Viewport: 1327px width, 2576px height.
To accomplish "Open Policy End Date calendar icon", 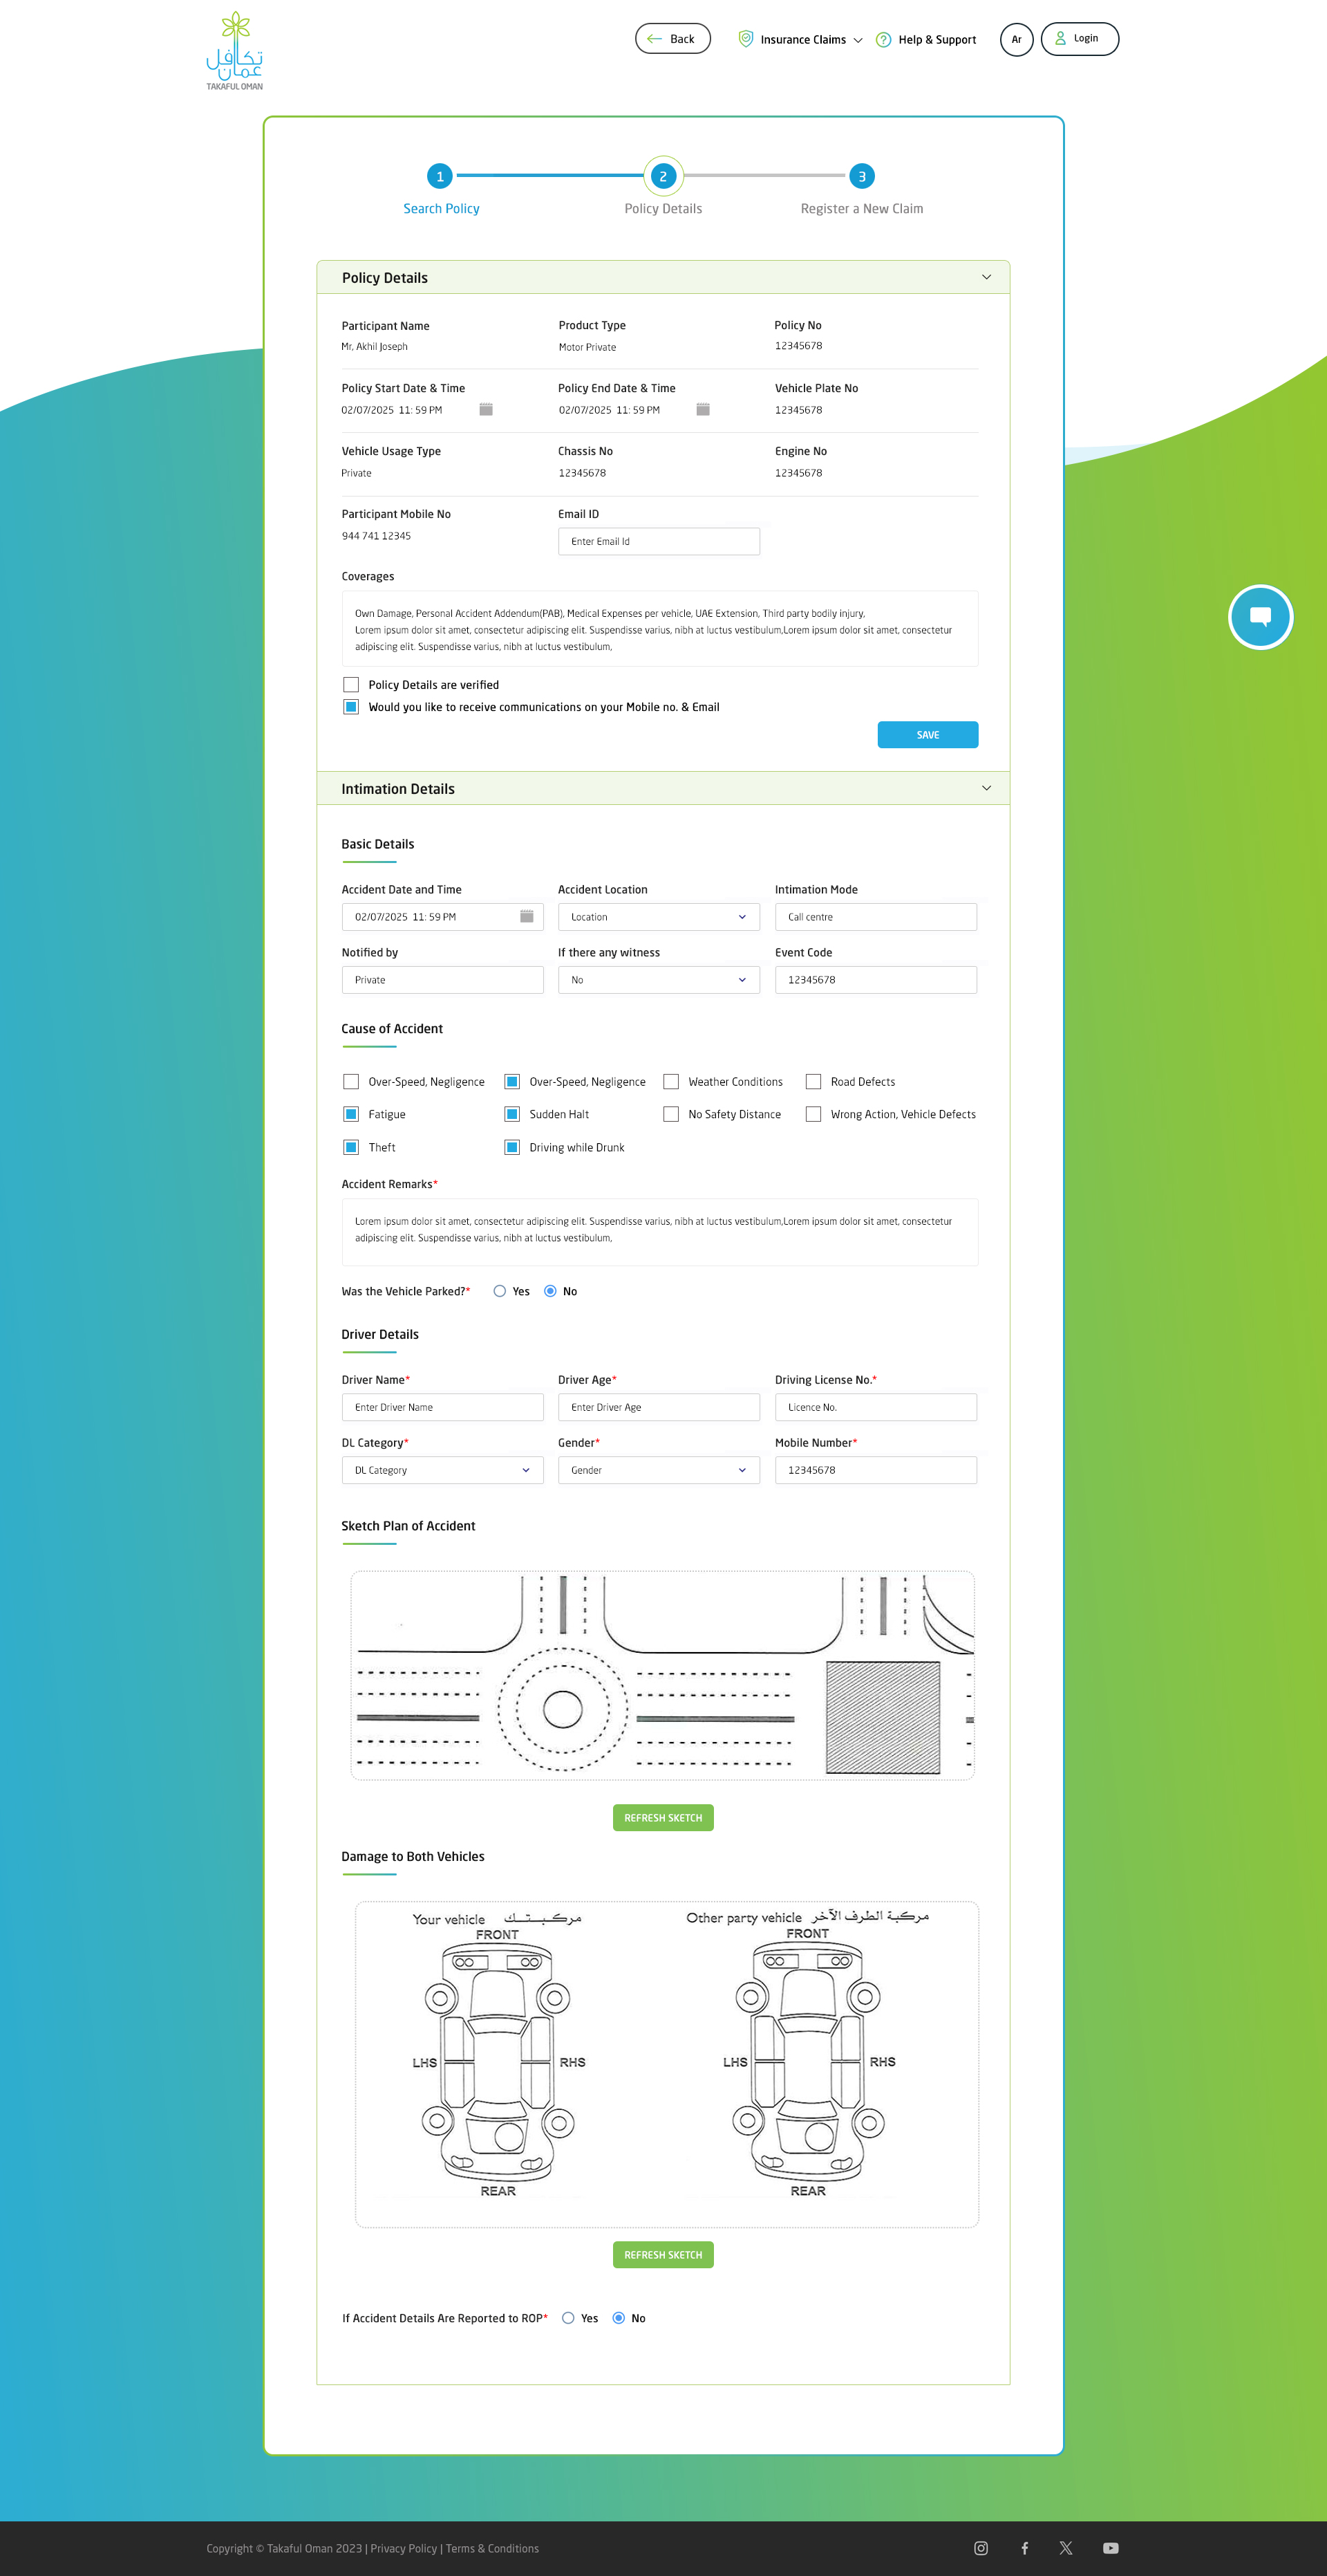I will 702,409.
